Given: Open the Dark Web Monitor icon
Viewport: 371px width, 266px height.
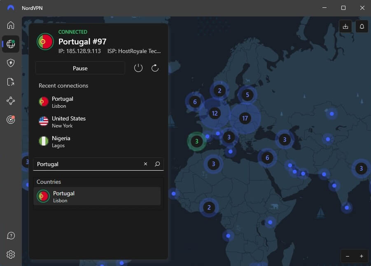Looking at the screenshot, I should (11, 120).
